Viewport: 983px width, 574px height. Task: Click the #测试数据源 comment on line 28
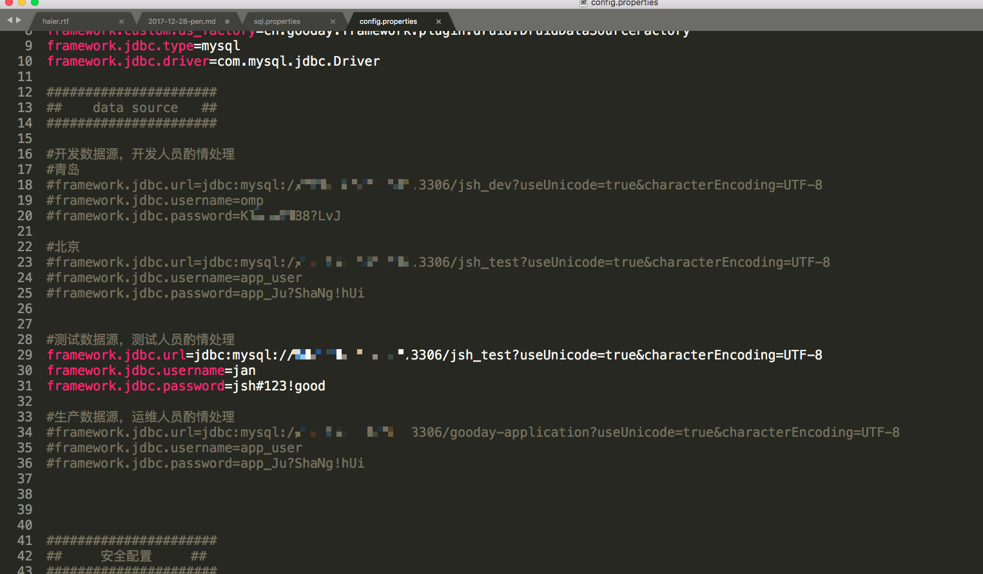pyautogui.click(x=141, y=340)
